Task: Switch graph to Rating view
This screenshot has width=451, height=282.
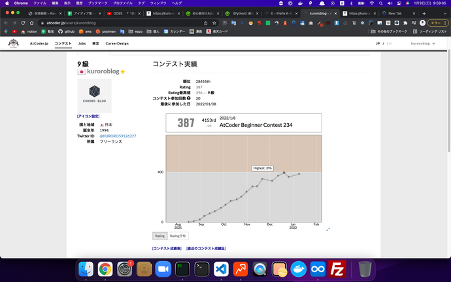Action: [x=159, y=236]
